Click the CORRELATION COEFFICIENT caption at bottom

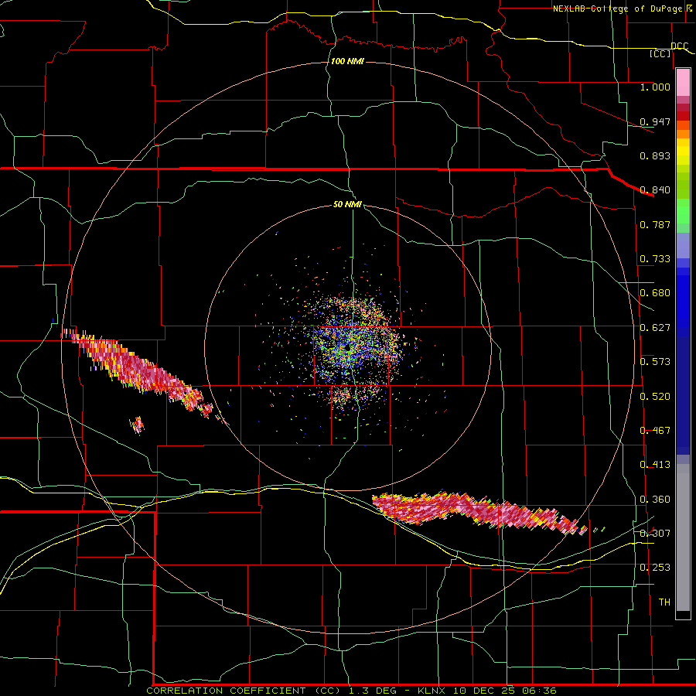tap(350, 691)
